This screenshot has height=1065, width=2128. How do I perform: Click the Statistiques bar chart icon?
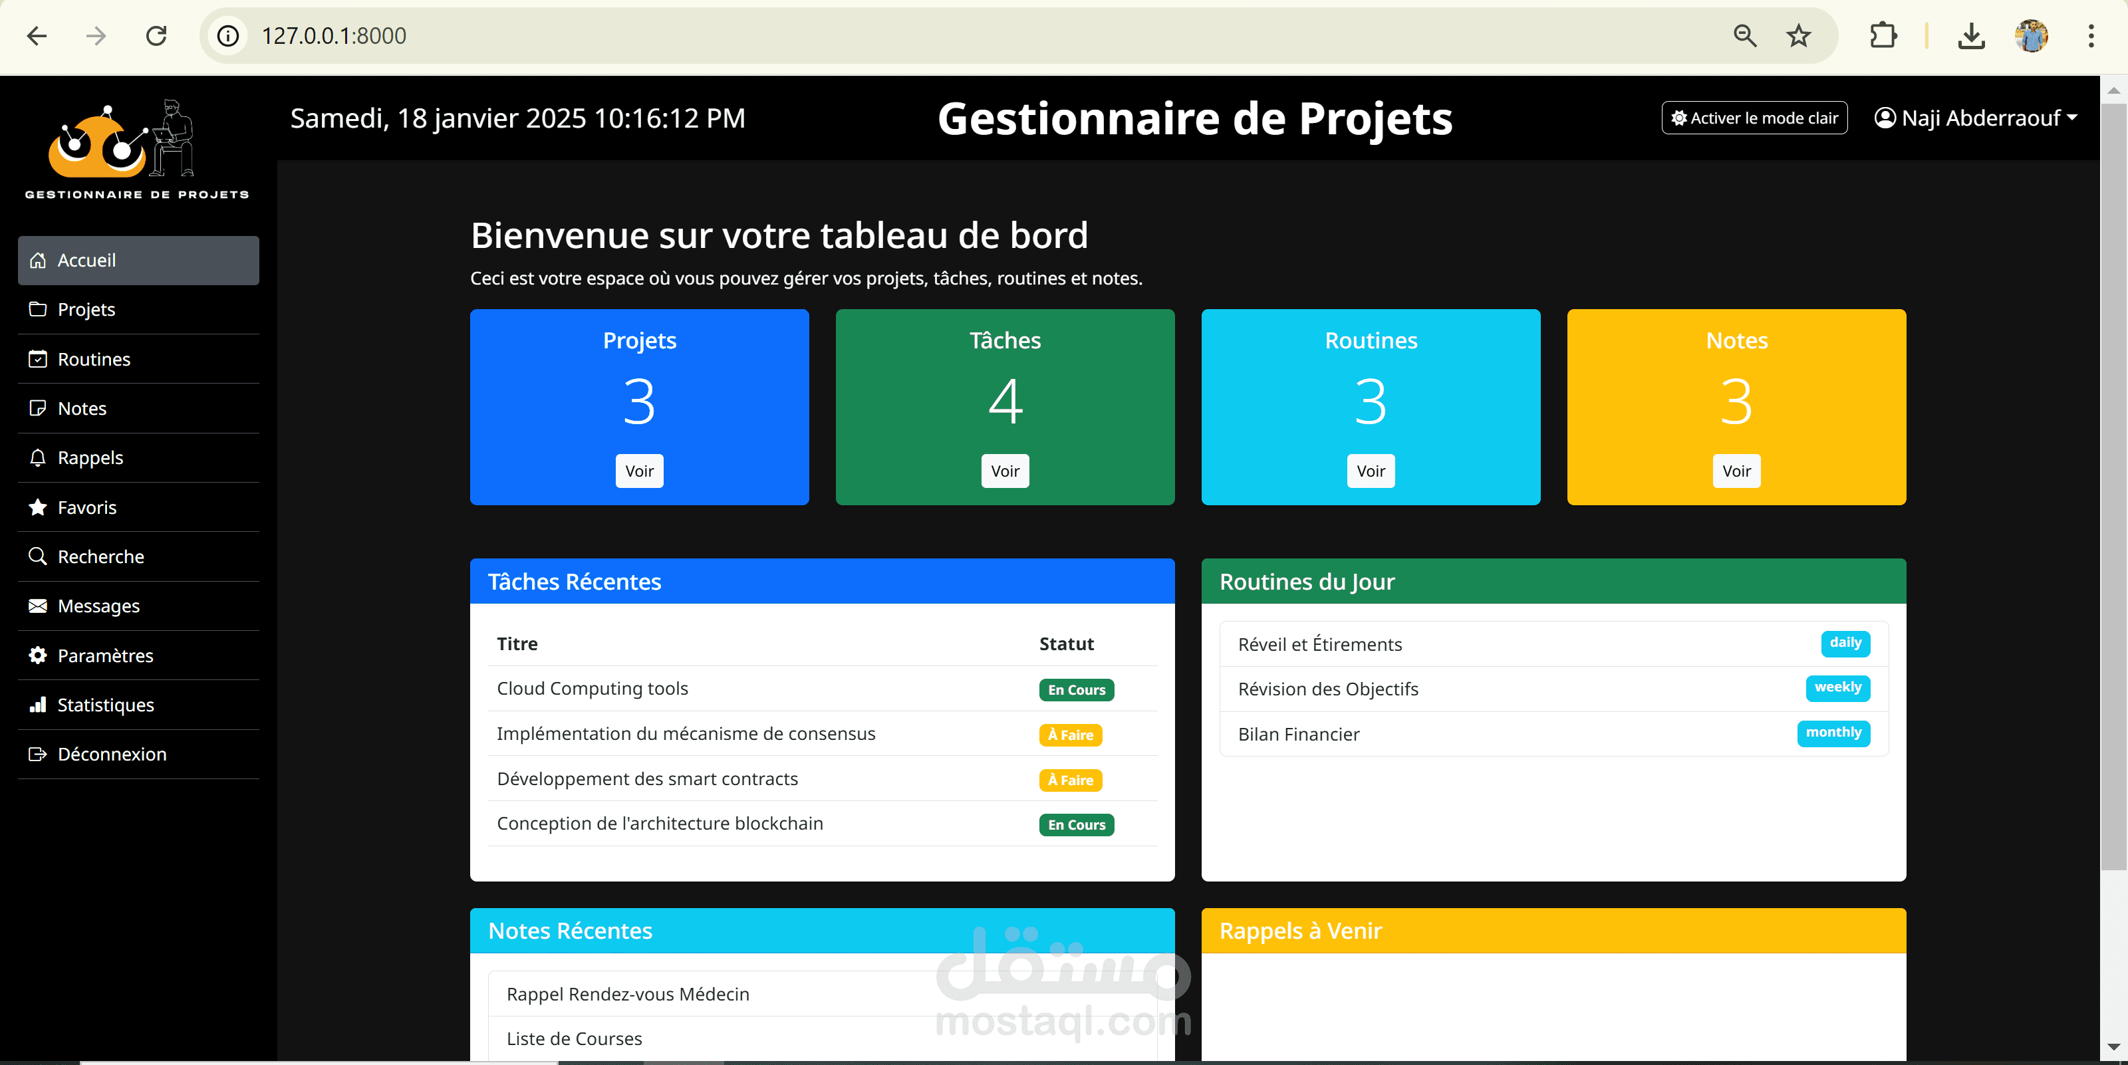[x=37, y=704]
